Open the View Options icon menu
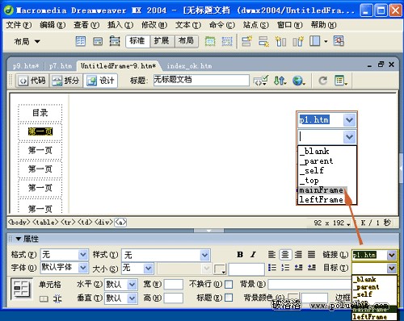The width and height of the screenshot is (404, 321). point(341,81)
